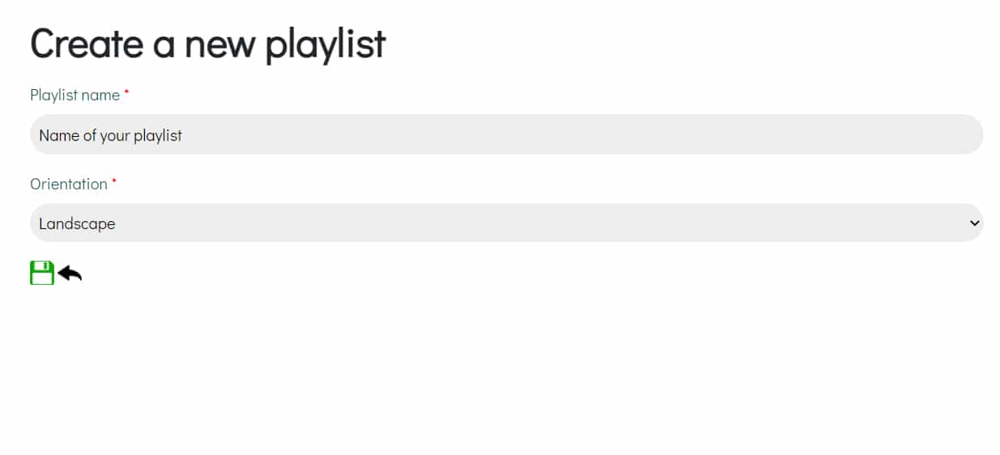Viewport: 1000px width, 455px height.
Task: Click the 'Create a new playlist' heading
Action: coord(207,44)
